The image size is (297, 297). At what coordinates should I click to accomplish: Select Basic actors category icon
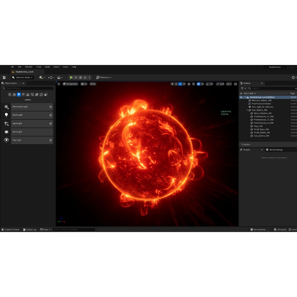(14, 95)
